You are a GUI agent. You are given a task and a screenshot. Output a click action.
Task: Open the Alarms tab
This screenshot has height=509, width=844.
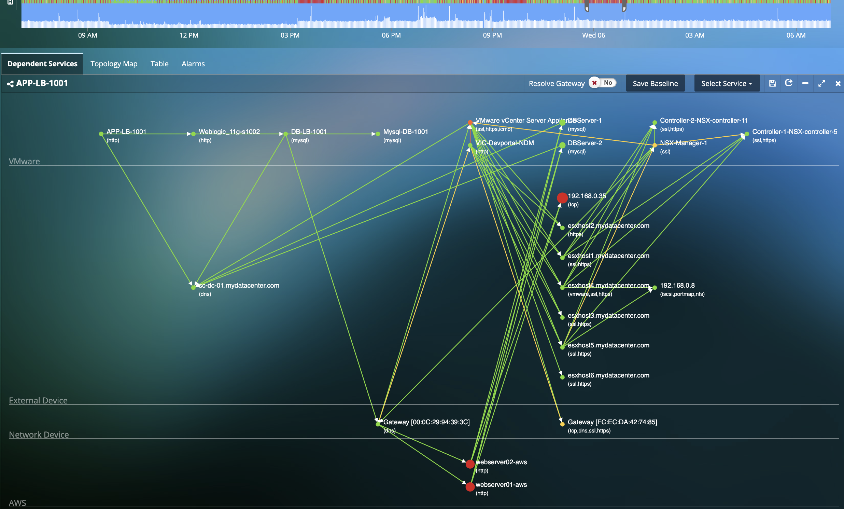[193, 64]
